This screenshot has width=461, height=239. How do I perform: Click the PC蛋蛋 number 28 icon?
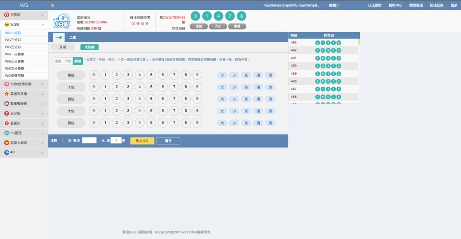(7, 133)
